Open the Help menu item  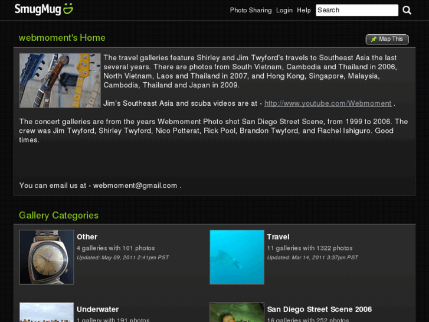tap(304, 10)
